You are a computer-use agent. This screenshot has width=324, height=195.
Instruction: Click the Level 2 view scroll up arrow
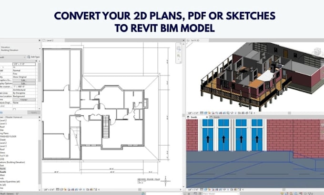click(x=183, y=44)
